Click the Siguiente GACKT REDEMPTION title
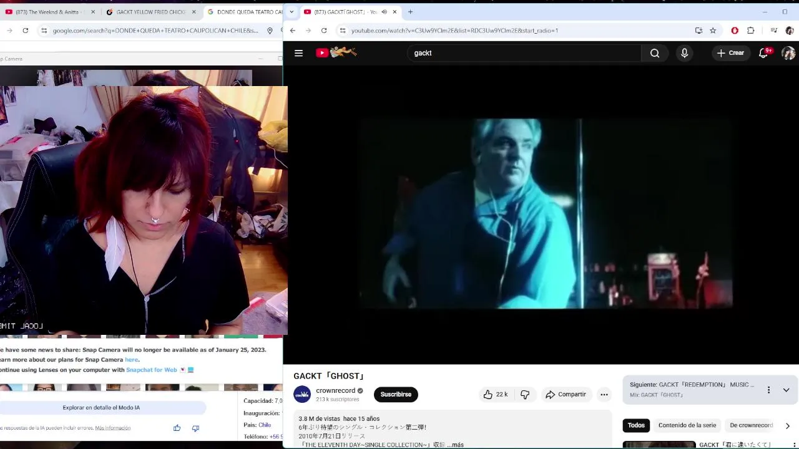Image resolution: width=799 pixels, height=449 pixels. (x=692, y=385)
